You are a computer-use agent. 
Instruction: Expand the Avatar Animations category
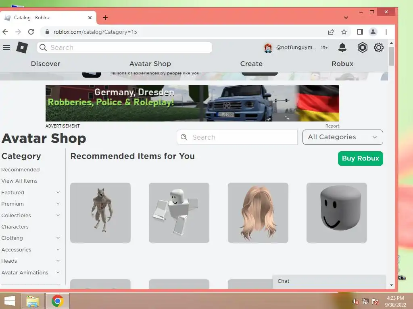coord(58,272)
